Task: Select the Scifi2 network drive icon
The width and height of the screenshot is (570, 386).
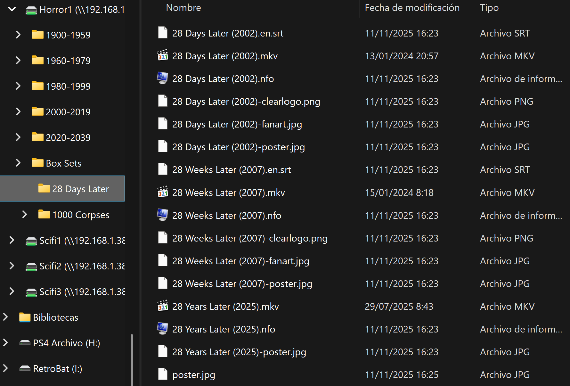Action: [31, 267]
